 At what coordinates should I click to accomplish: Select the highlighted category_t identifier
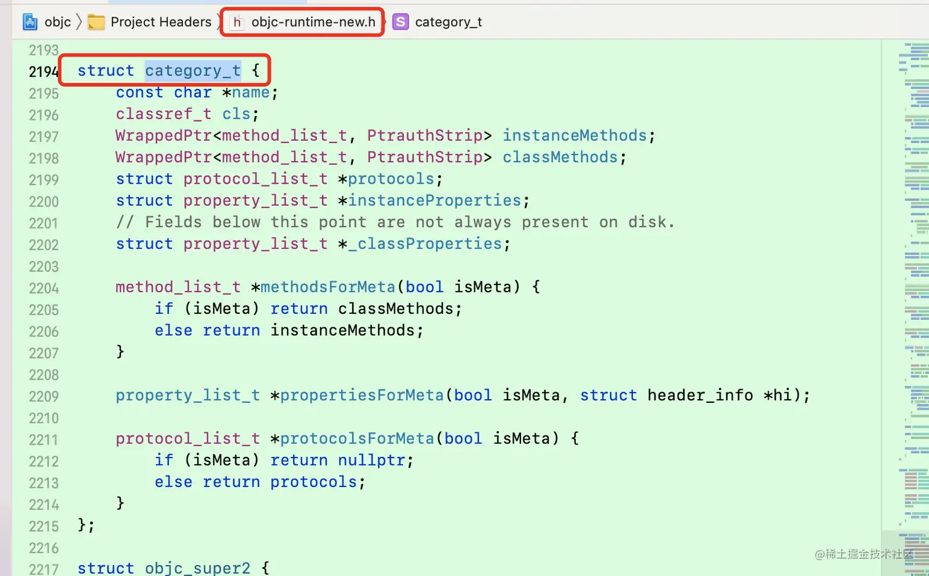click(193, 71)
